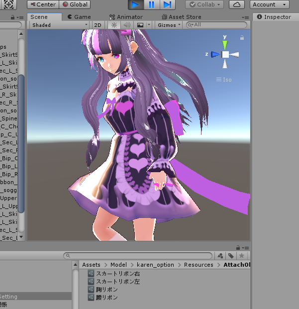Click the Search by Label tag icon
299x309 pixels.
tap(231, 256)
